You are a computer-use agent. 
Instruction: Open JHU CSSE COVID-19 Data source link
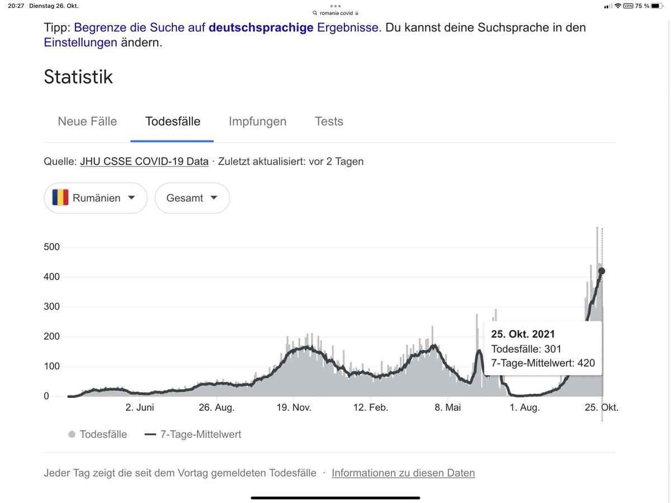click(144, 162)
